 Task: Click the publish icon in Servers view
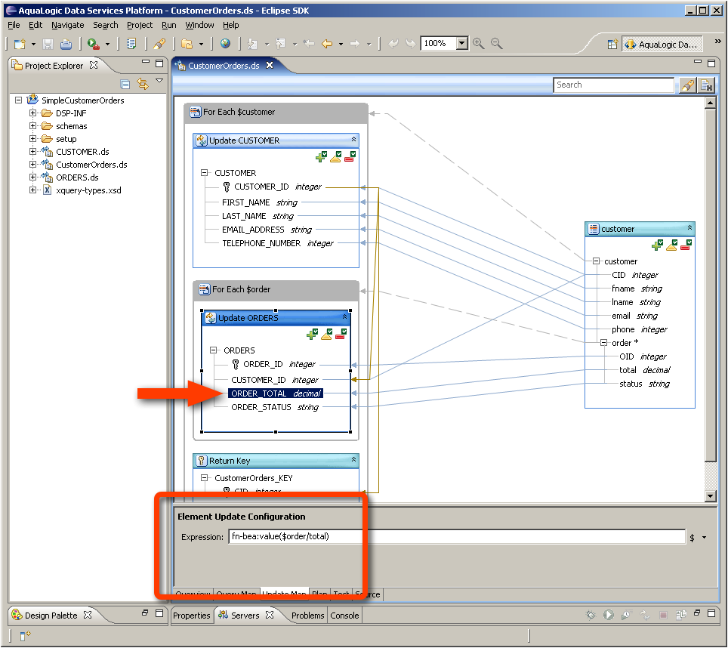(682, 615)
